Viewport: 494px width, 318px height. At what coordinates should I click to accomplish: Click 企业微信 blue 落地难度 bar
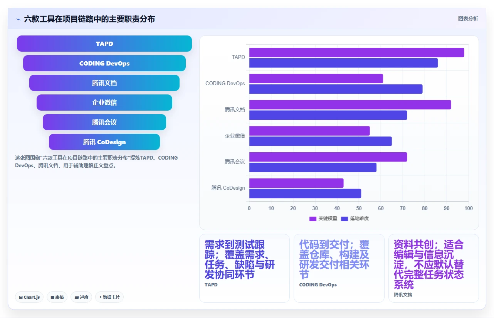(x=320, y=141)
